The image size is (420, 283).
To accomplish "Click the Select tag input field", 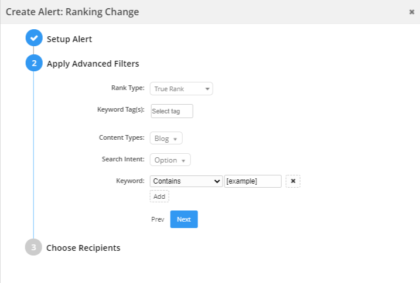I will point(172,111).
